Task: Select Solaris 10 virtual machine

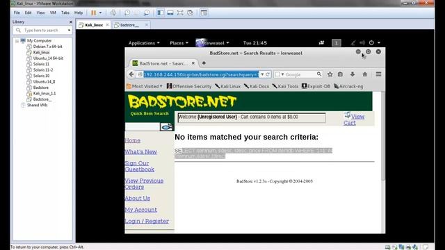Action: (x=42, y=76)
